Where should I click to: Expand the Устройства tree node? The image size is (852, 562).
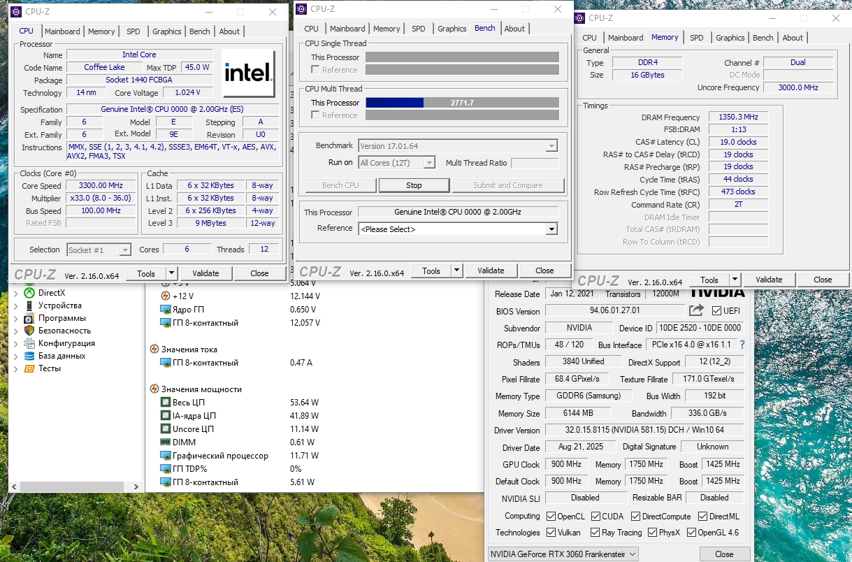16,305
